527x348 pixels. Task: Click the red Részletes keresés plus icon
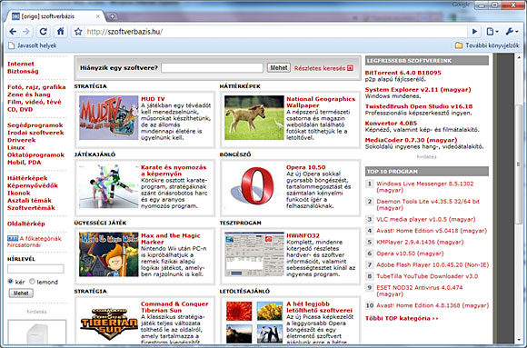350,68
